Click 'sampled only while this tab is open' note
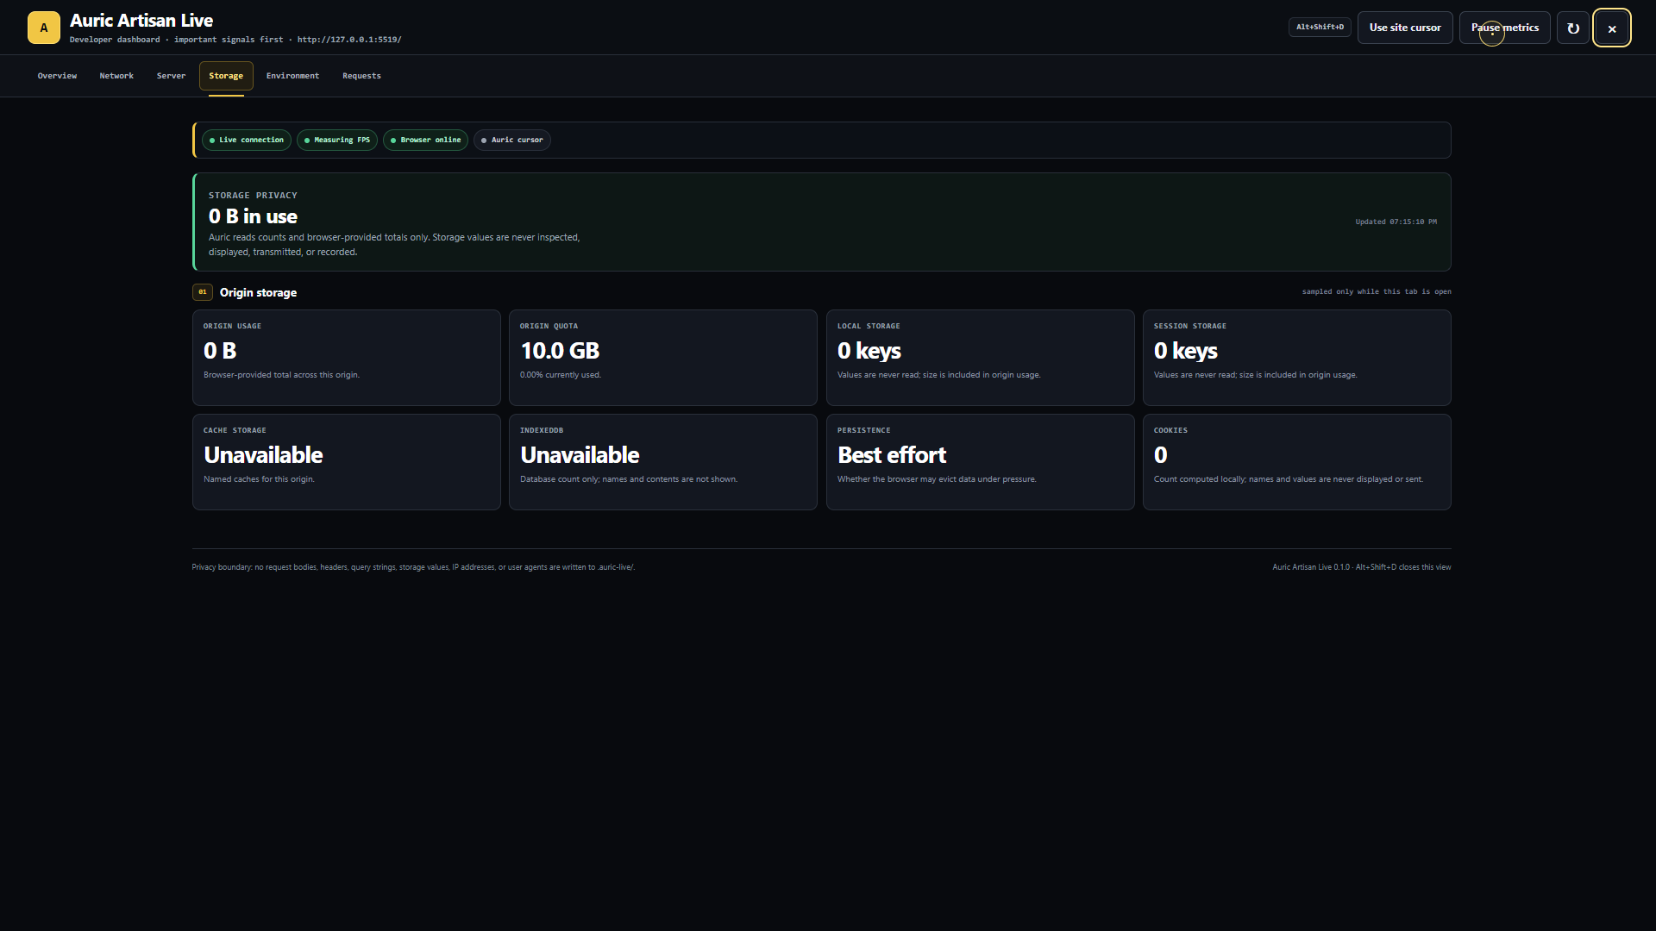The width and height of the screenshot is (1656, 931). pyautogui.click(x=1377, y=292)
